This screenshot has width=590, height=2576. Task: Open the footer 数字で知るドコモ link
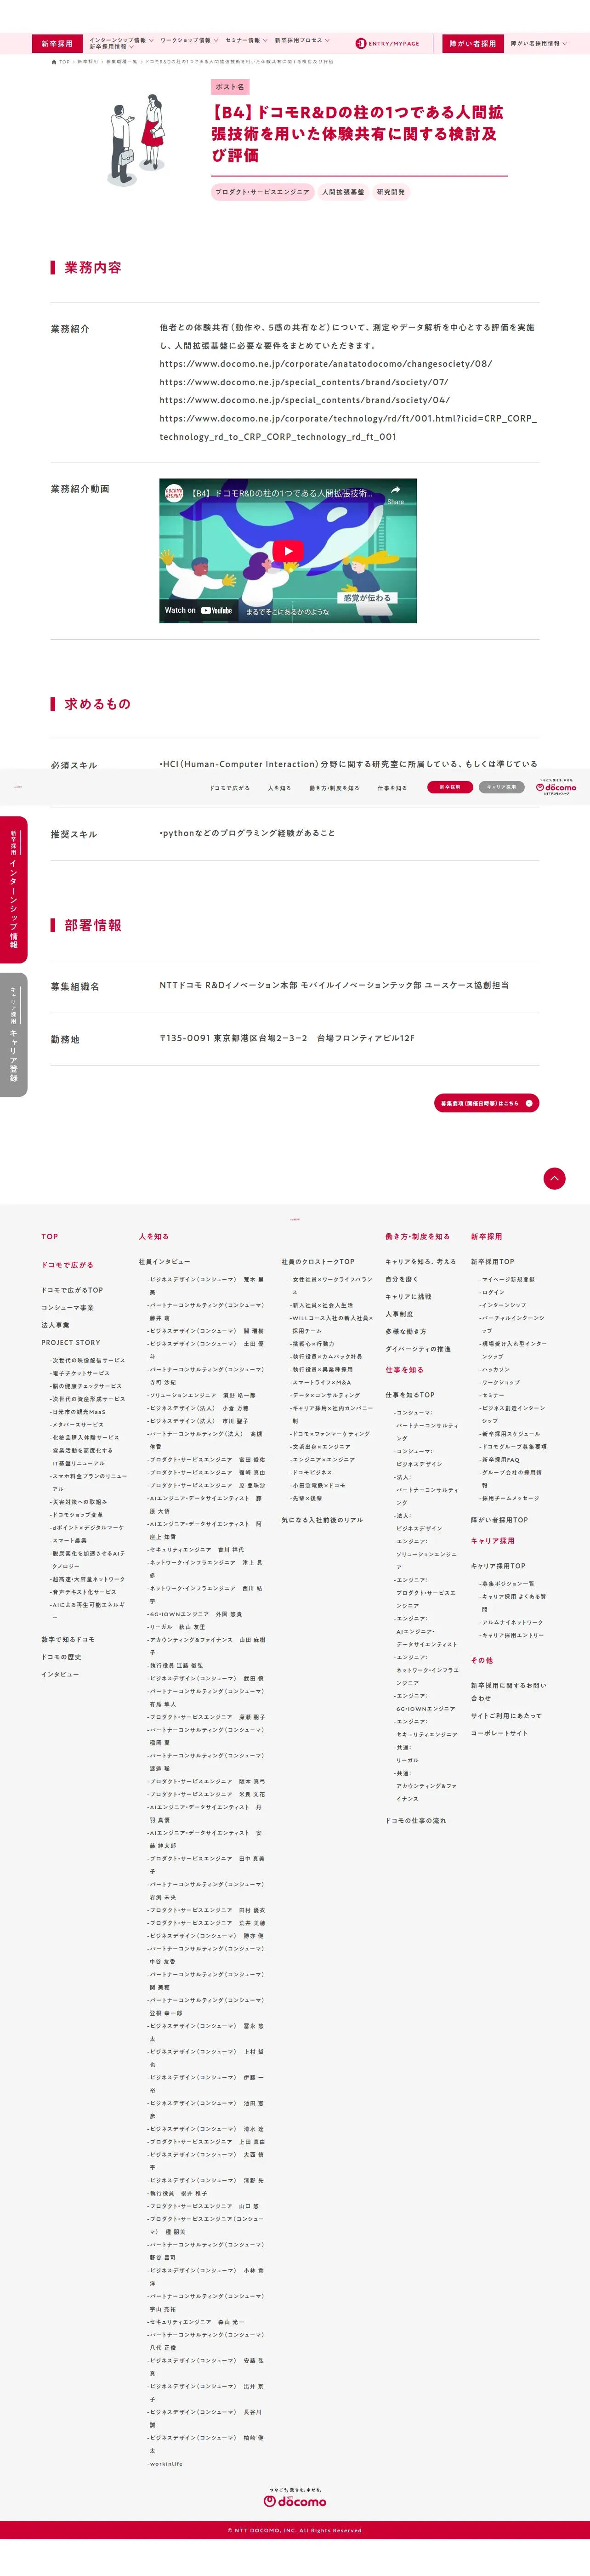tap(68, 1639)
